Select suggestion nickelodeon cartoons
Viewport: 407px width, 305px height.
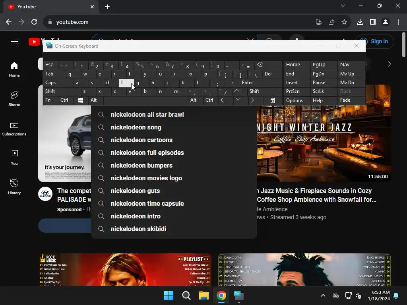174,140
